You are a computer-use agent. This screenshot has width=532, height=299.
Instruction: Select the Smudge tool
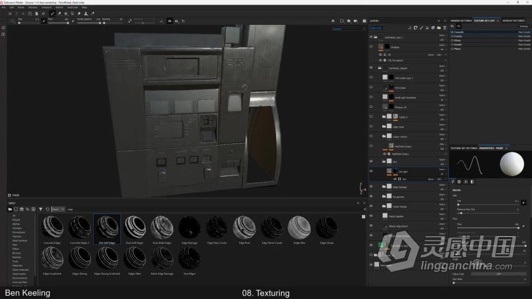click(79, 14)
